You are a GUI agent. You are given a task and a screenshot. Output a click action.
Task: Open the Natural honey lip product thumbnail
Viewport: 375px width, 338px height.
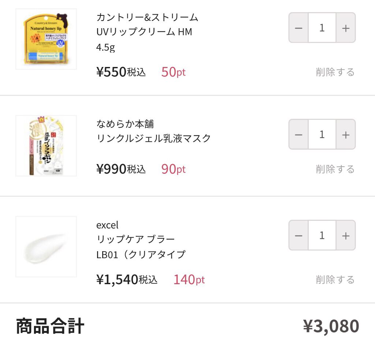point(46,39)
